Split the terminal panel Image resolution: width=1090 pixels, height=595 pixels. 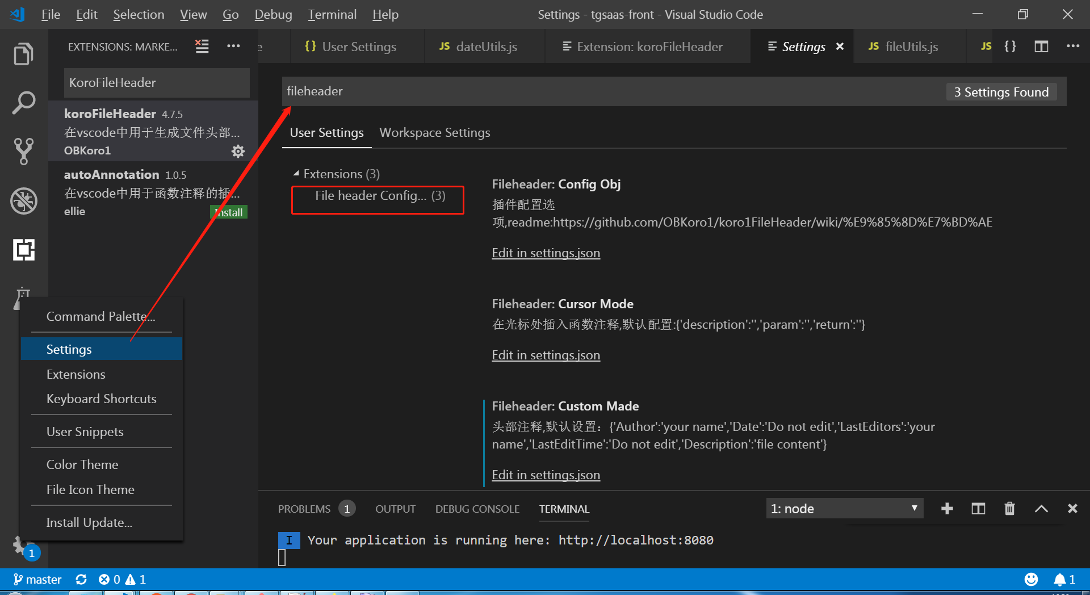pos(978,509)
